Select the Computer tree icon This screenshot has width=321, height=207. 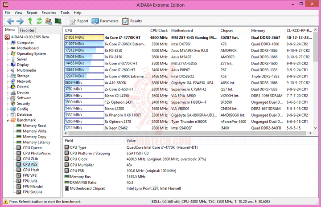click(x=13, y=42)
